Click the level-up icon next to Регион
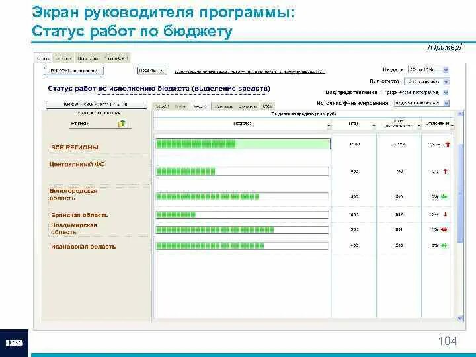476x357 pixels. click(x=122, y=123)
